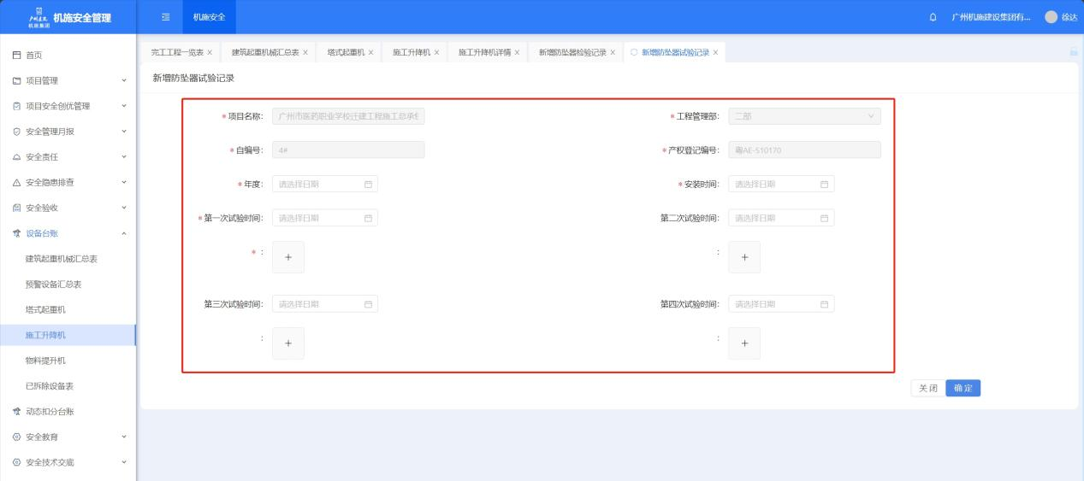Close the 塔式起重机 tab

(370, 53)
